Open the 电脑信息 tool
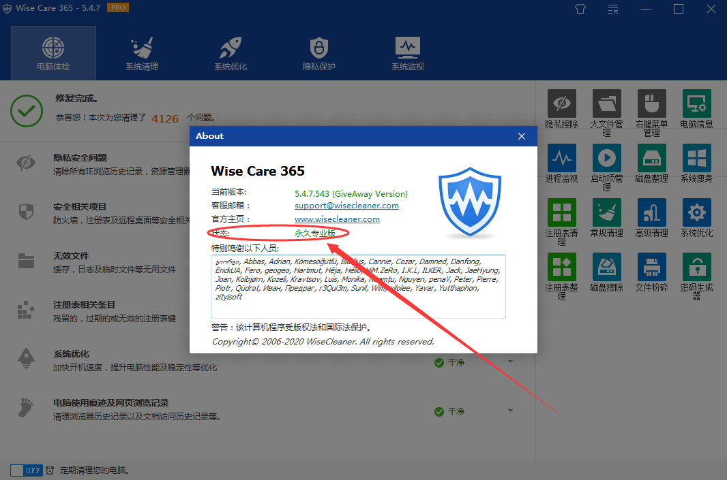The height and width of the screenshot is (480, 727). 696,109
